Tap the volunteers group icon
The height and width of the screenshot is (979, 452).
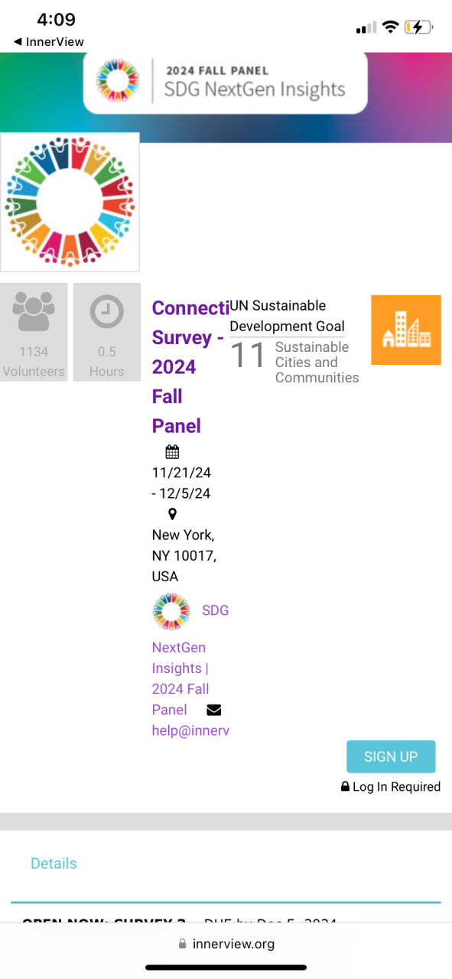click(34, 313)
